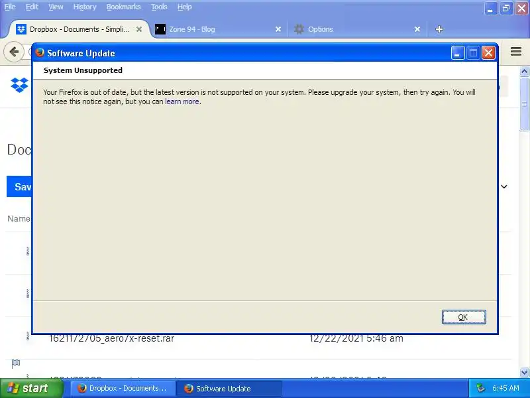
Task: Minimize the Software Update dialog
Action: [x=458, y=53]
